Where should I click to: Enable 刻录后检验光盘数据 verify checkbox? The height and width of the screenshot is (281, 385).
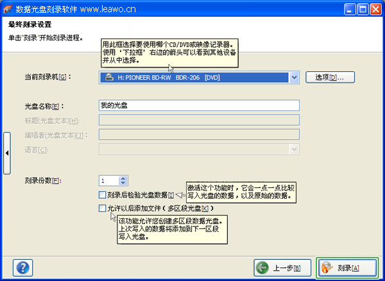tap(102, 195)
